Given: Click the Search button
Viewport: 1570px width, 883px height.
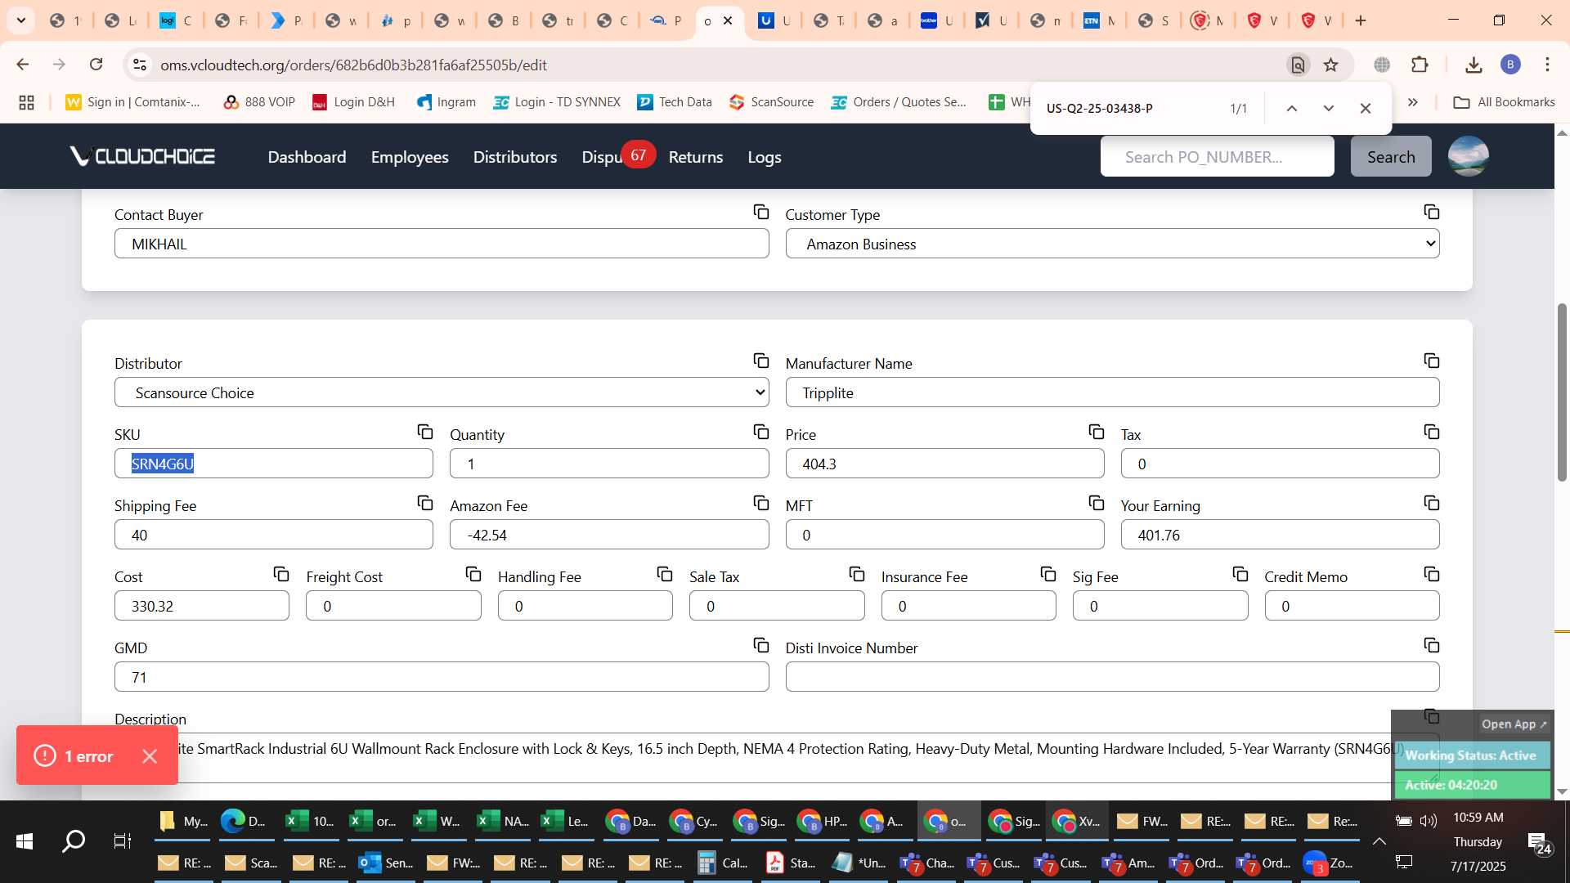Looking at the screenshot, I should click(1391, 156).
